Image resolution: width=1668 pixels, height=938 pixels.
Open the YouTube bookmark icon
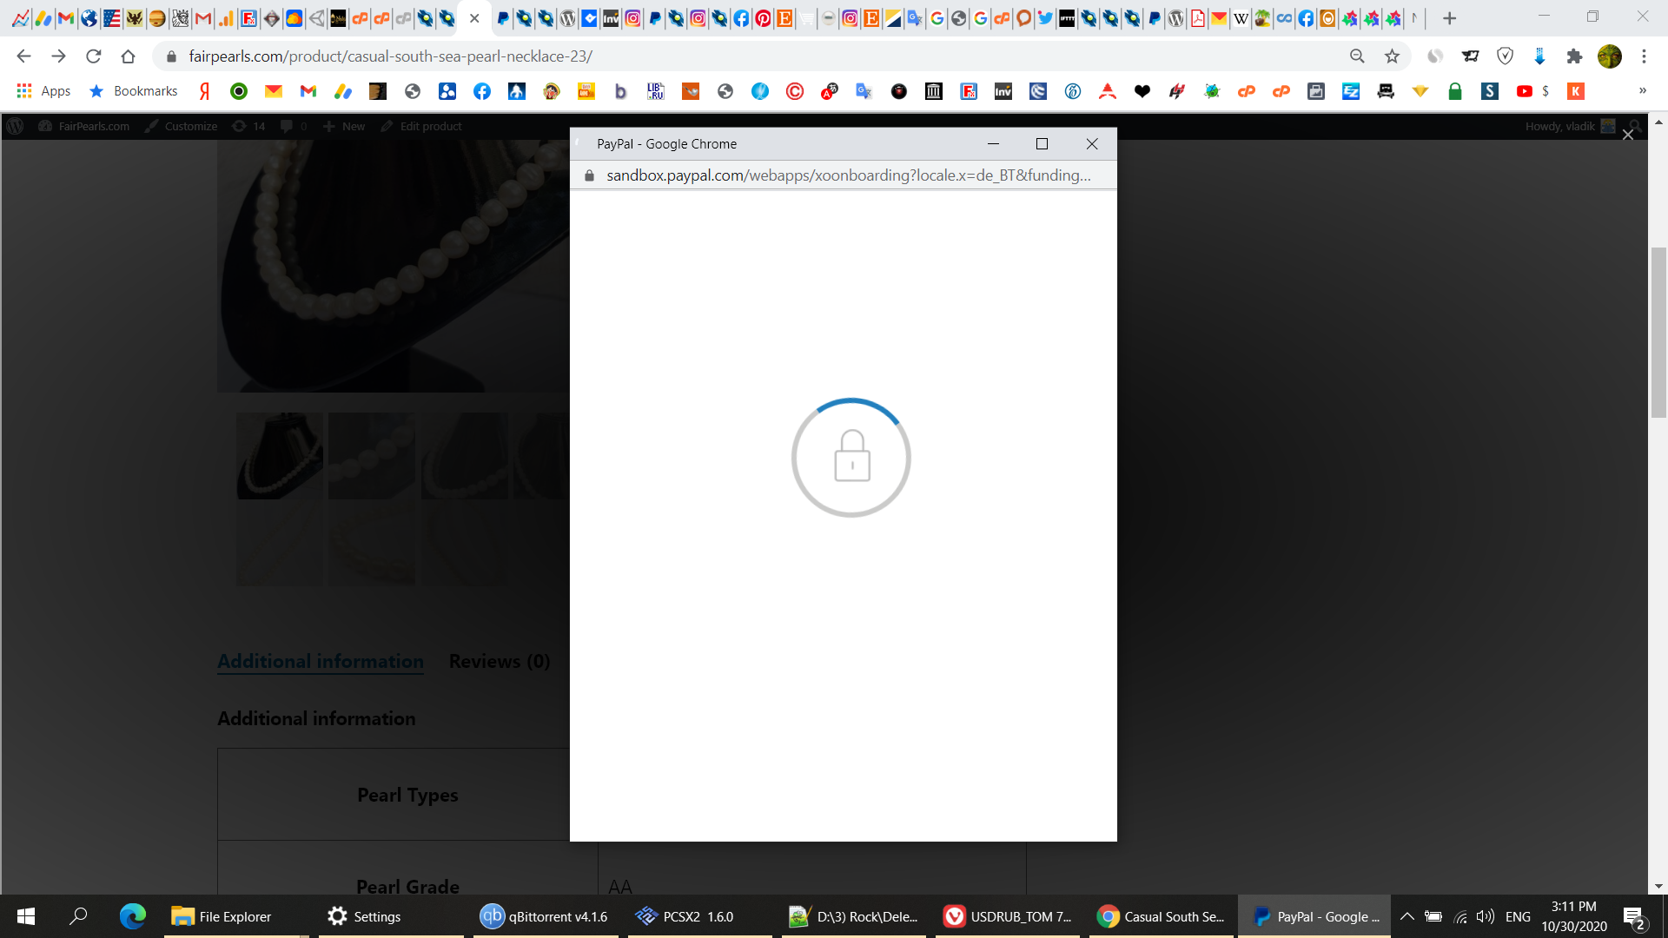pyautogui.click(x=1524, y=91)
